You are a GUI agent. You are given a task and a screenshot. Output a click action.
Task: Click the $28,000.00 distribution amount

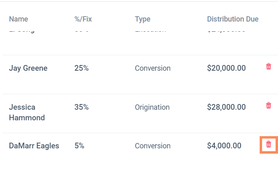click(226, 107)
